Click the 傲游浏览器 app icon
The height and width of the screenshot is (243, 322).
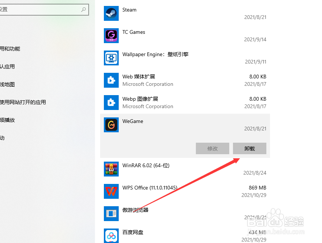[x=111, y=214]
